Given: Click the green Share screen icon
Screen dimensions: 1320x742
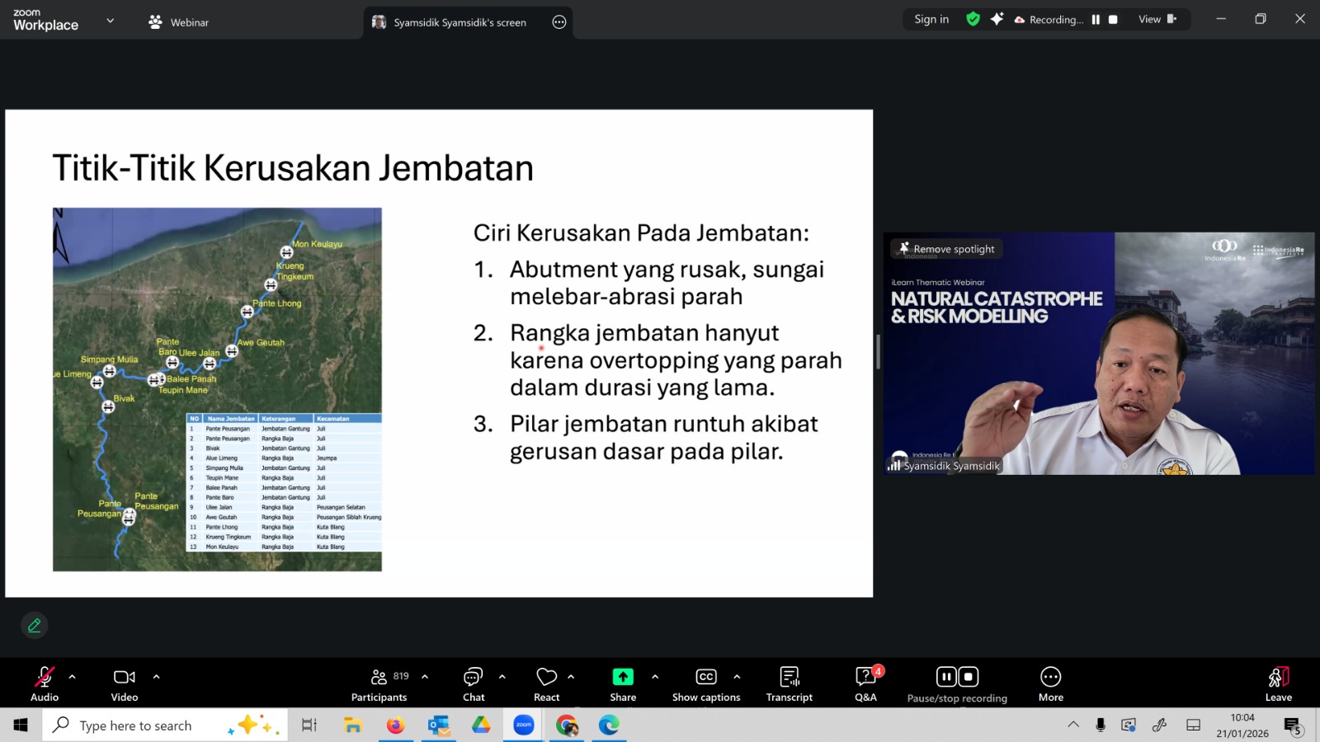Looking at the screenshot, I should [x=623, y=677].
